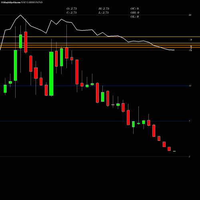Click the 'OL: 0' readout

pos(135,17)
